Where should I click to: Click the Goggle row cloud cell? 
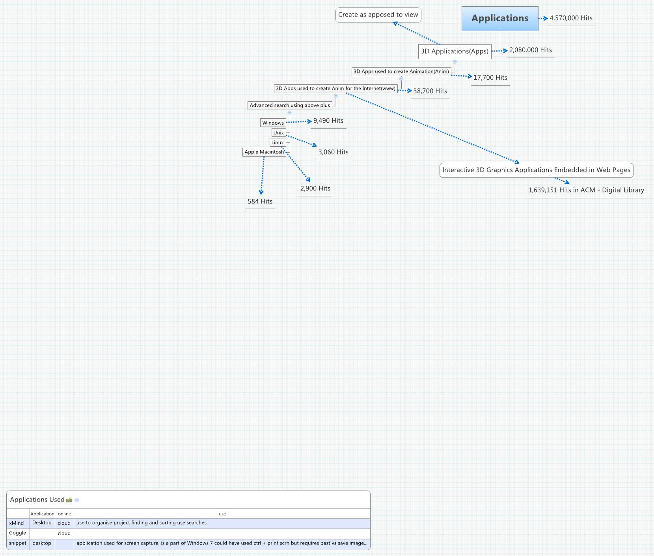click(x=64, y=533)
